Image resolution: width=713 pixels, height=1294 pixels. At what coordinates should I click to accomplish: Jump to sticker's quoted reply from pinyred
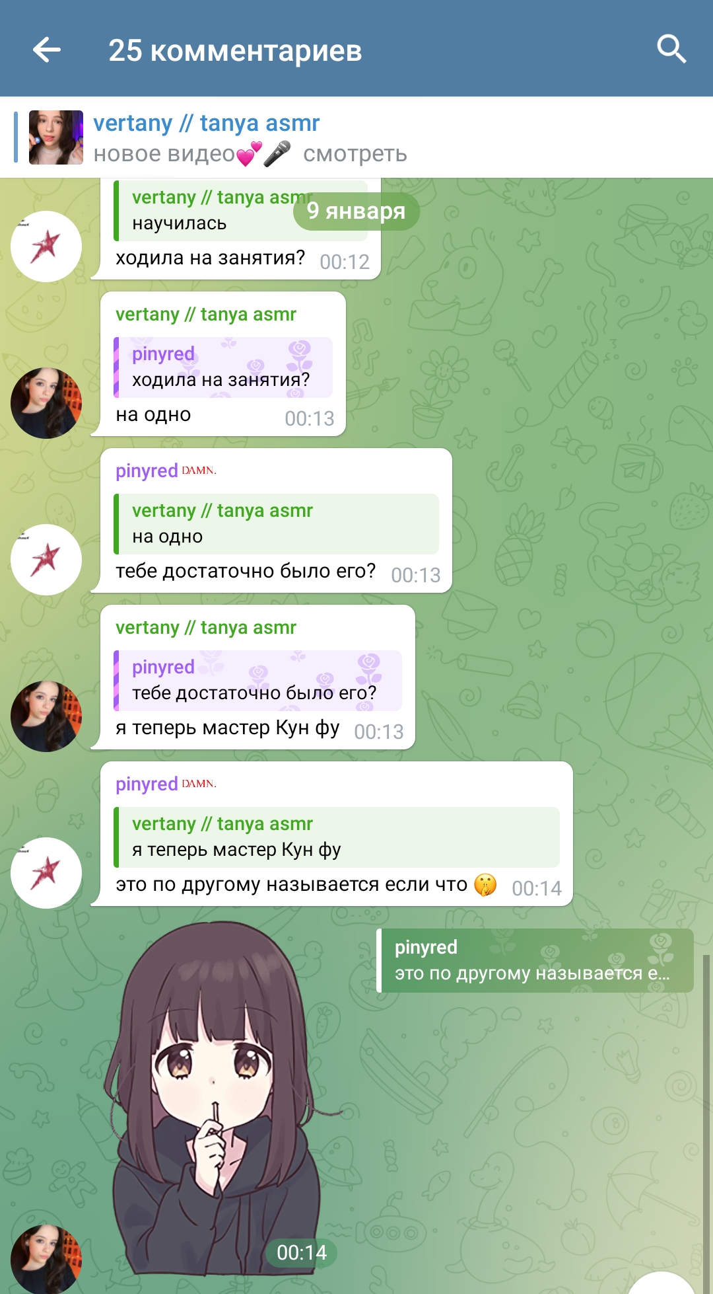tap(535, 960)
